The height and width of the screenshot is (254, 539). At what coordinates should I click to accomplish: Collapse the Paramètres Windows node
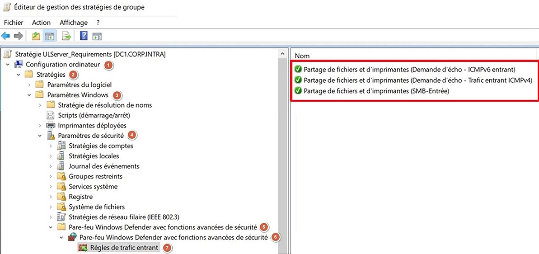[x=29, y=95]
